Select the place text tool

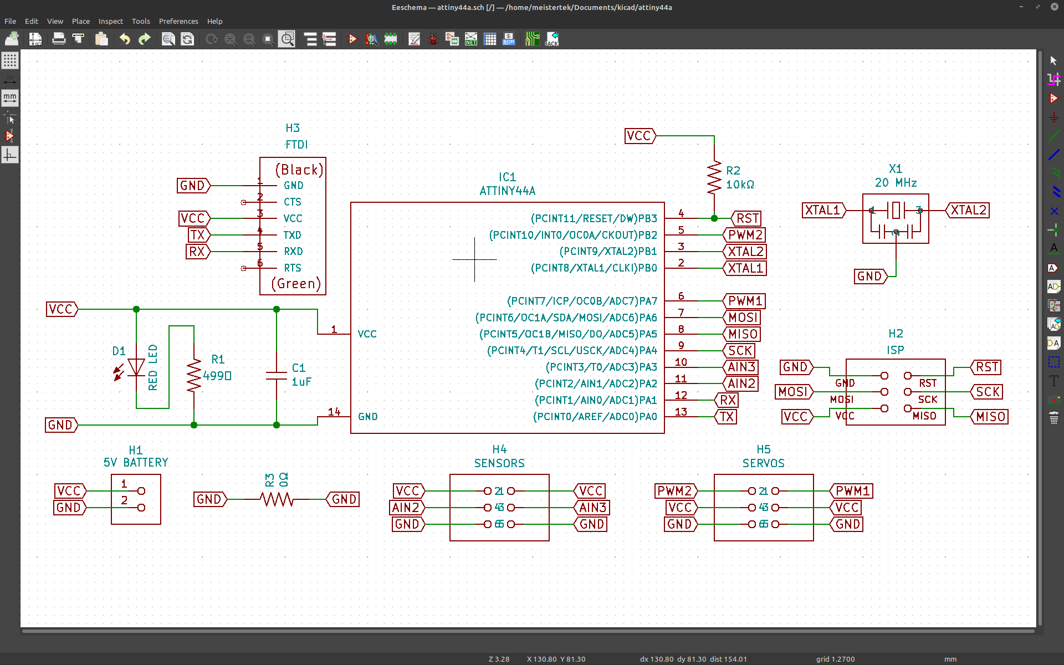[1053, 381]
